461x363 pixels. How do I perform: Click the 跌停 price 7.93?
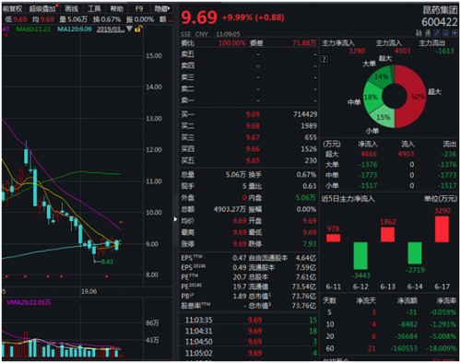pyautogui.click(x=310, y=244)
